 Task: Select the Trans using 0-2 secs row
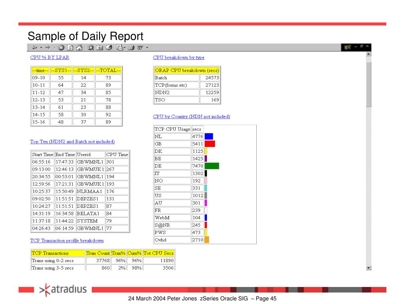click(103, 260)
